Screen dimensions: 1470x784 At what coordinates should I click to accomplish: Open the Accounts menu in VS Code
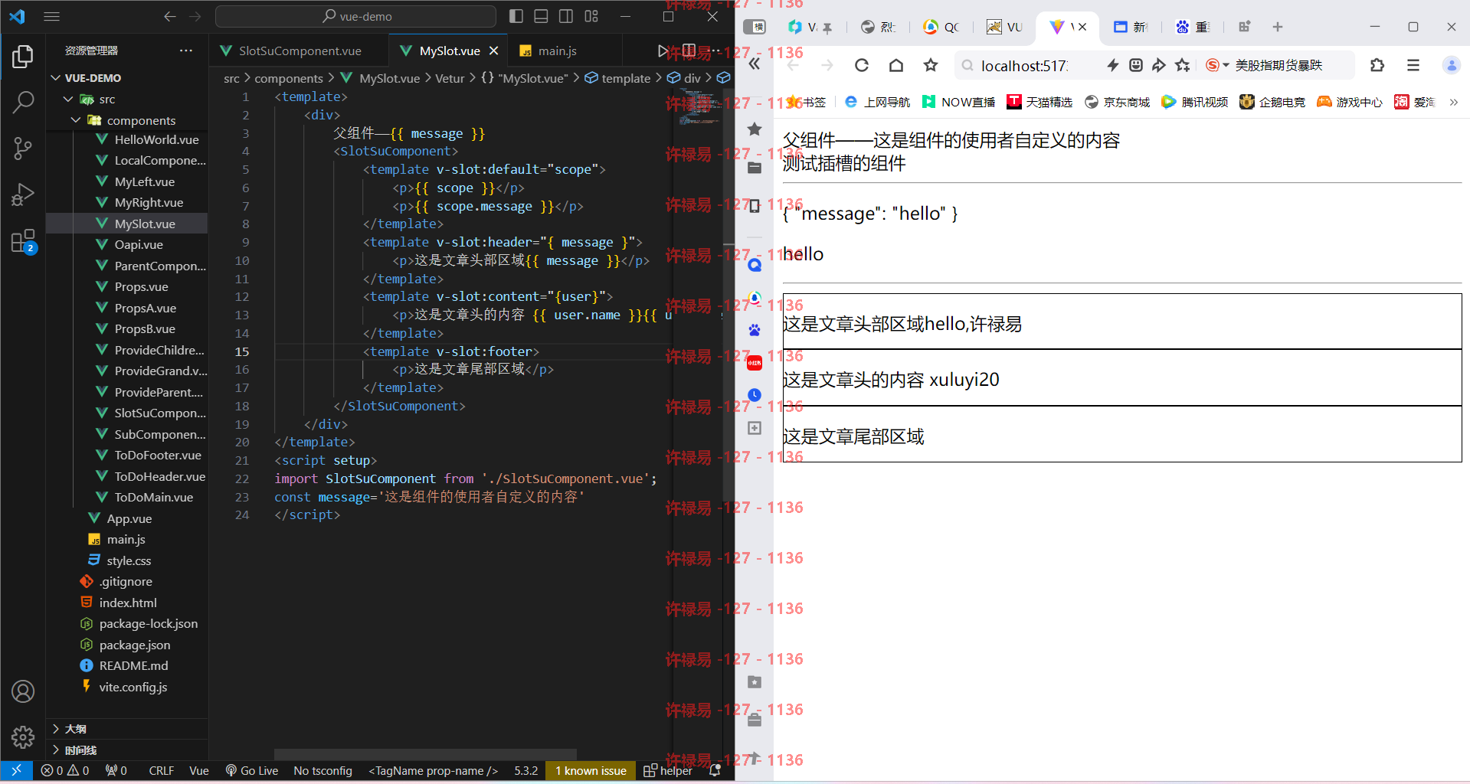23,691
